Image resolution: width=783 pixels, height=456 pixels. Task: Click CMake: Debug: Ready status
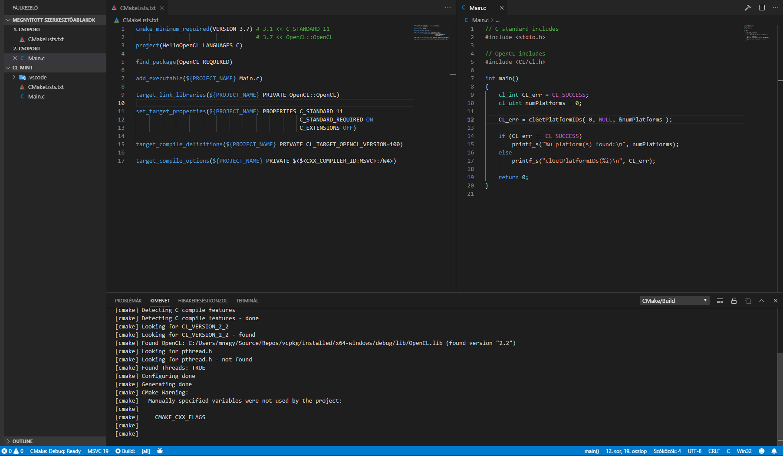click(55, 451)
